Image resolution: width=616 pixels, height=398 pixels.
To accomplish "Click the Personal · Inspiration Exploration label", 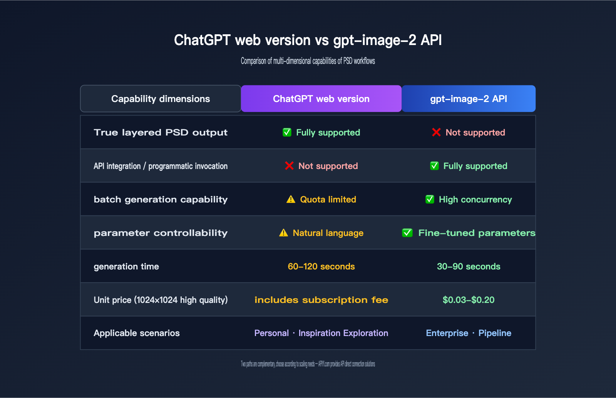I will pyautogui.click(x=321, y=333).
